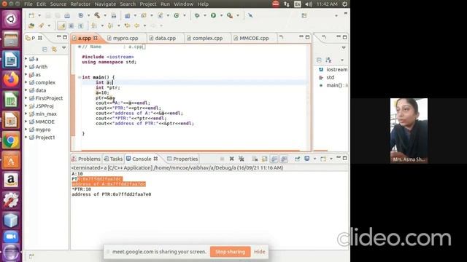Click Remove All Terminated Launches icon

click(x=242, y=159)
